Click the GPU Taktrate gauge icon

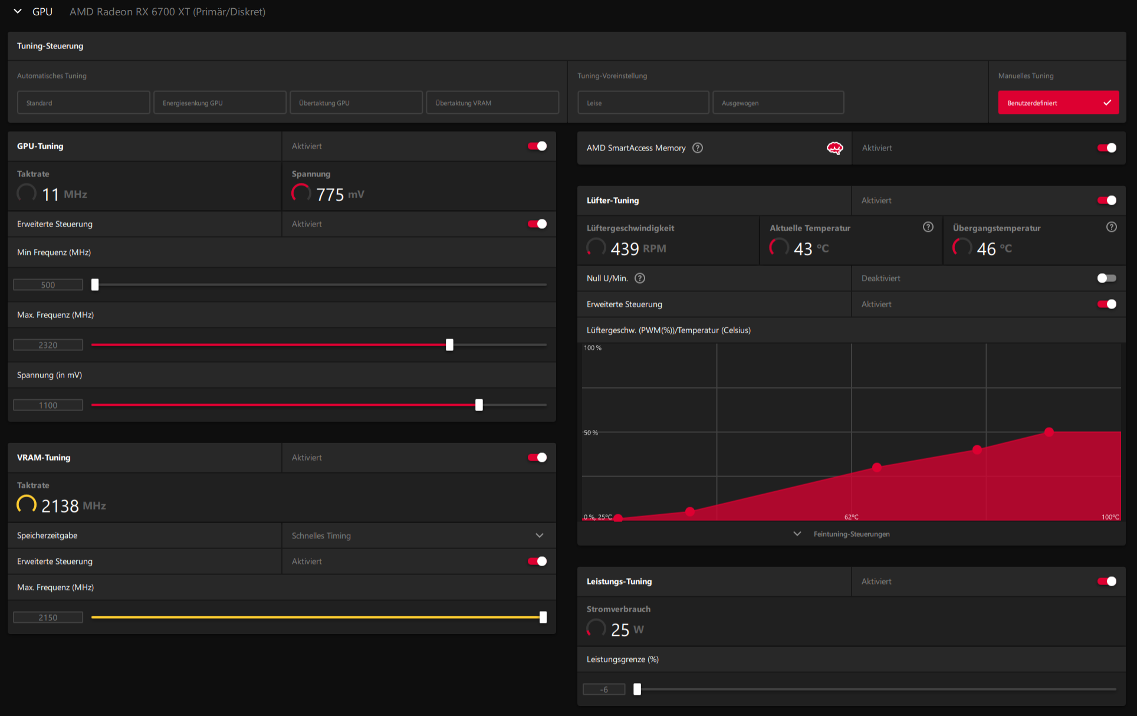coord(27,193)
